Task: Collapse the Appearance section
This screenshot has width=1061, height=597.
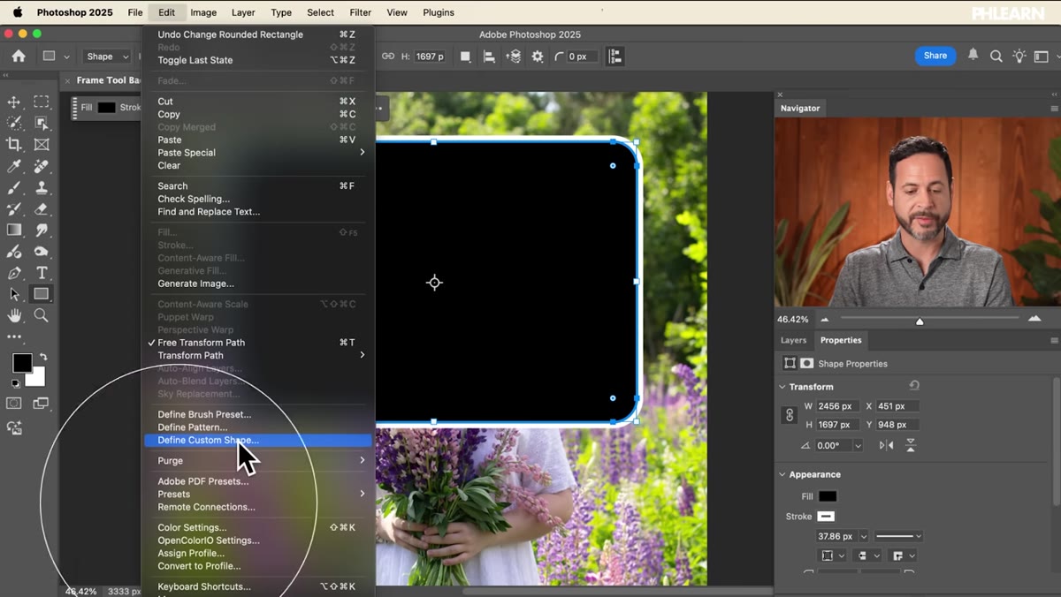Action: pyautogui.click(x=782, y=474)
